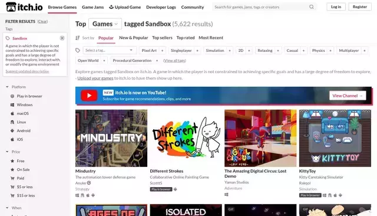Click the Linux penguin icon in sidebar

[12, 122]
